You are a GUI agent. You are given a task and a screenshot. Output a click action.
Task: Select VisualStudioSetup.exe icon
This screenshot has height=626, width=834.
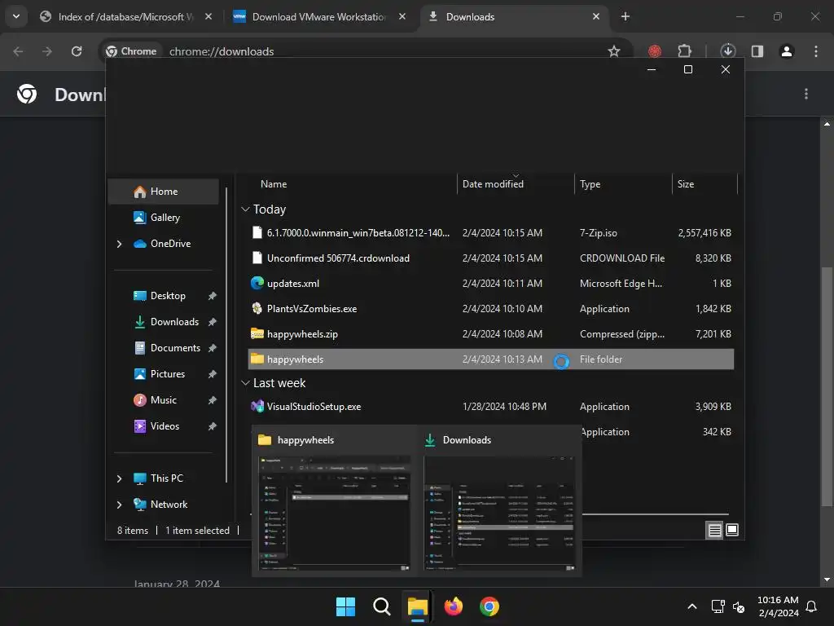(x=257, y=407)
